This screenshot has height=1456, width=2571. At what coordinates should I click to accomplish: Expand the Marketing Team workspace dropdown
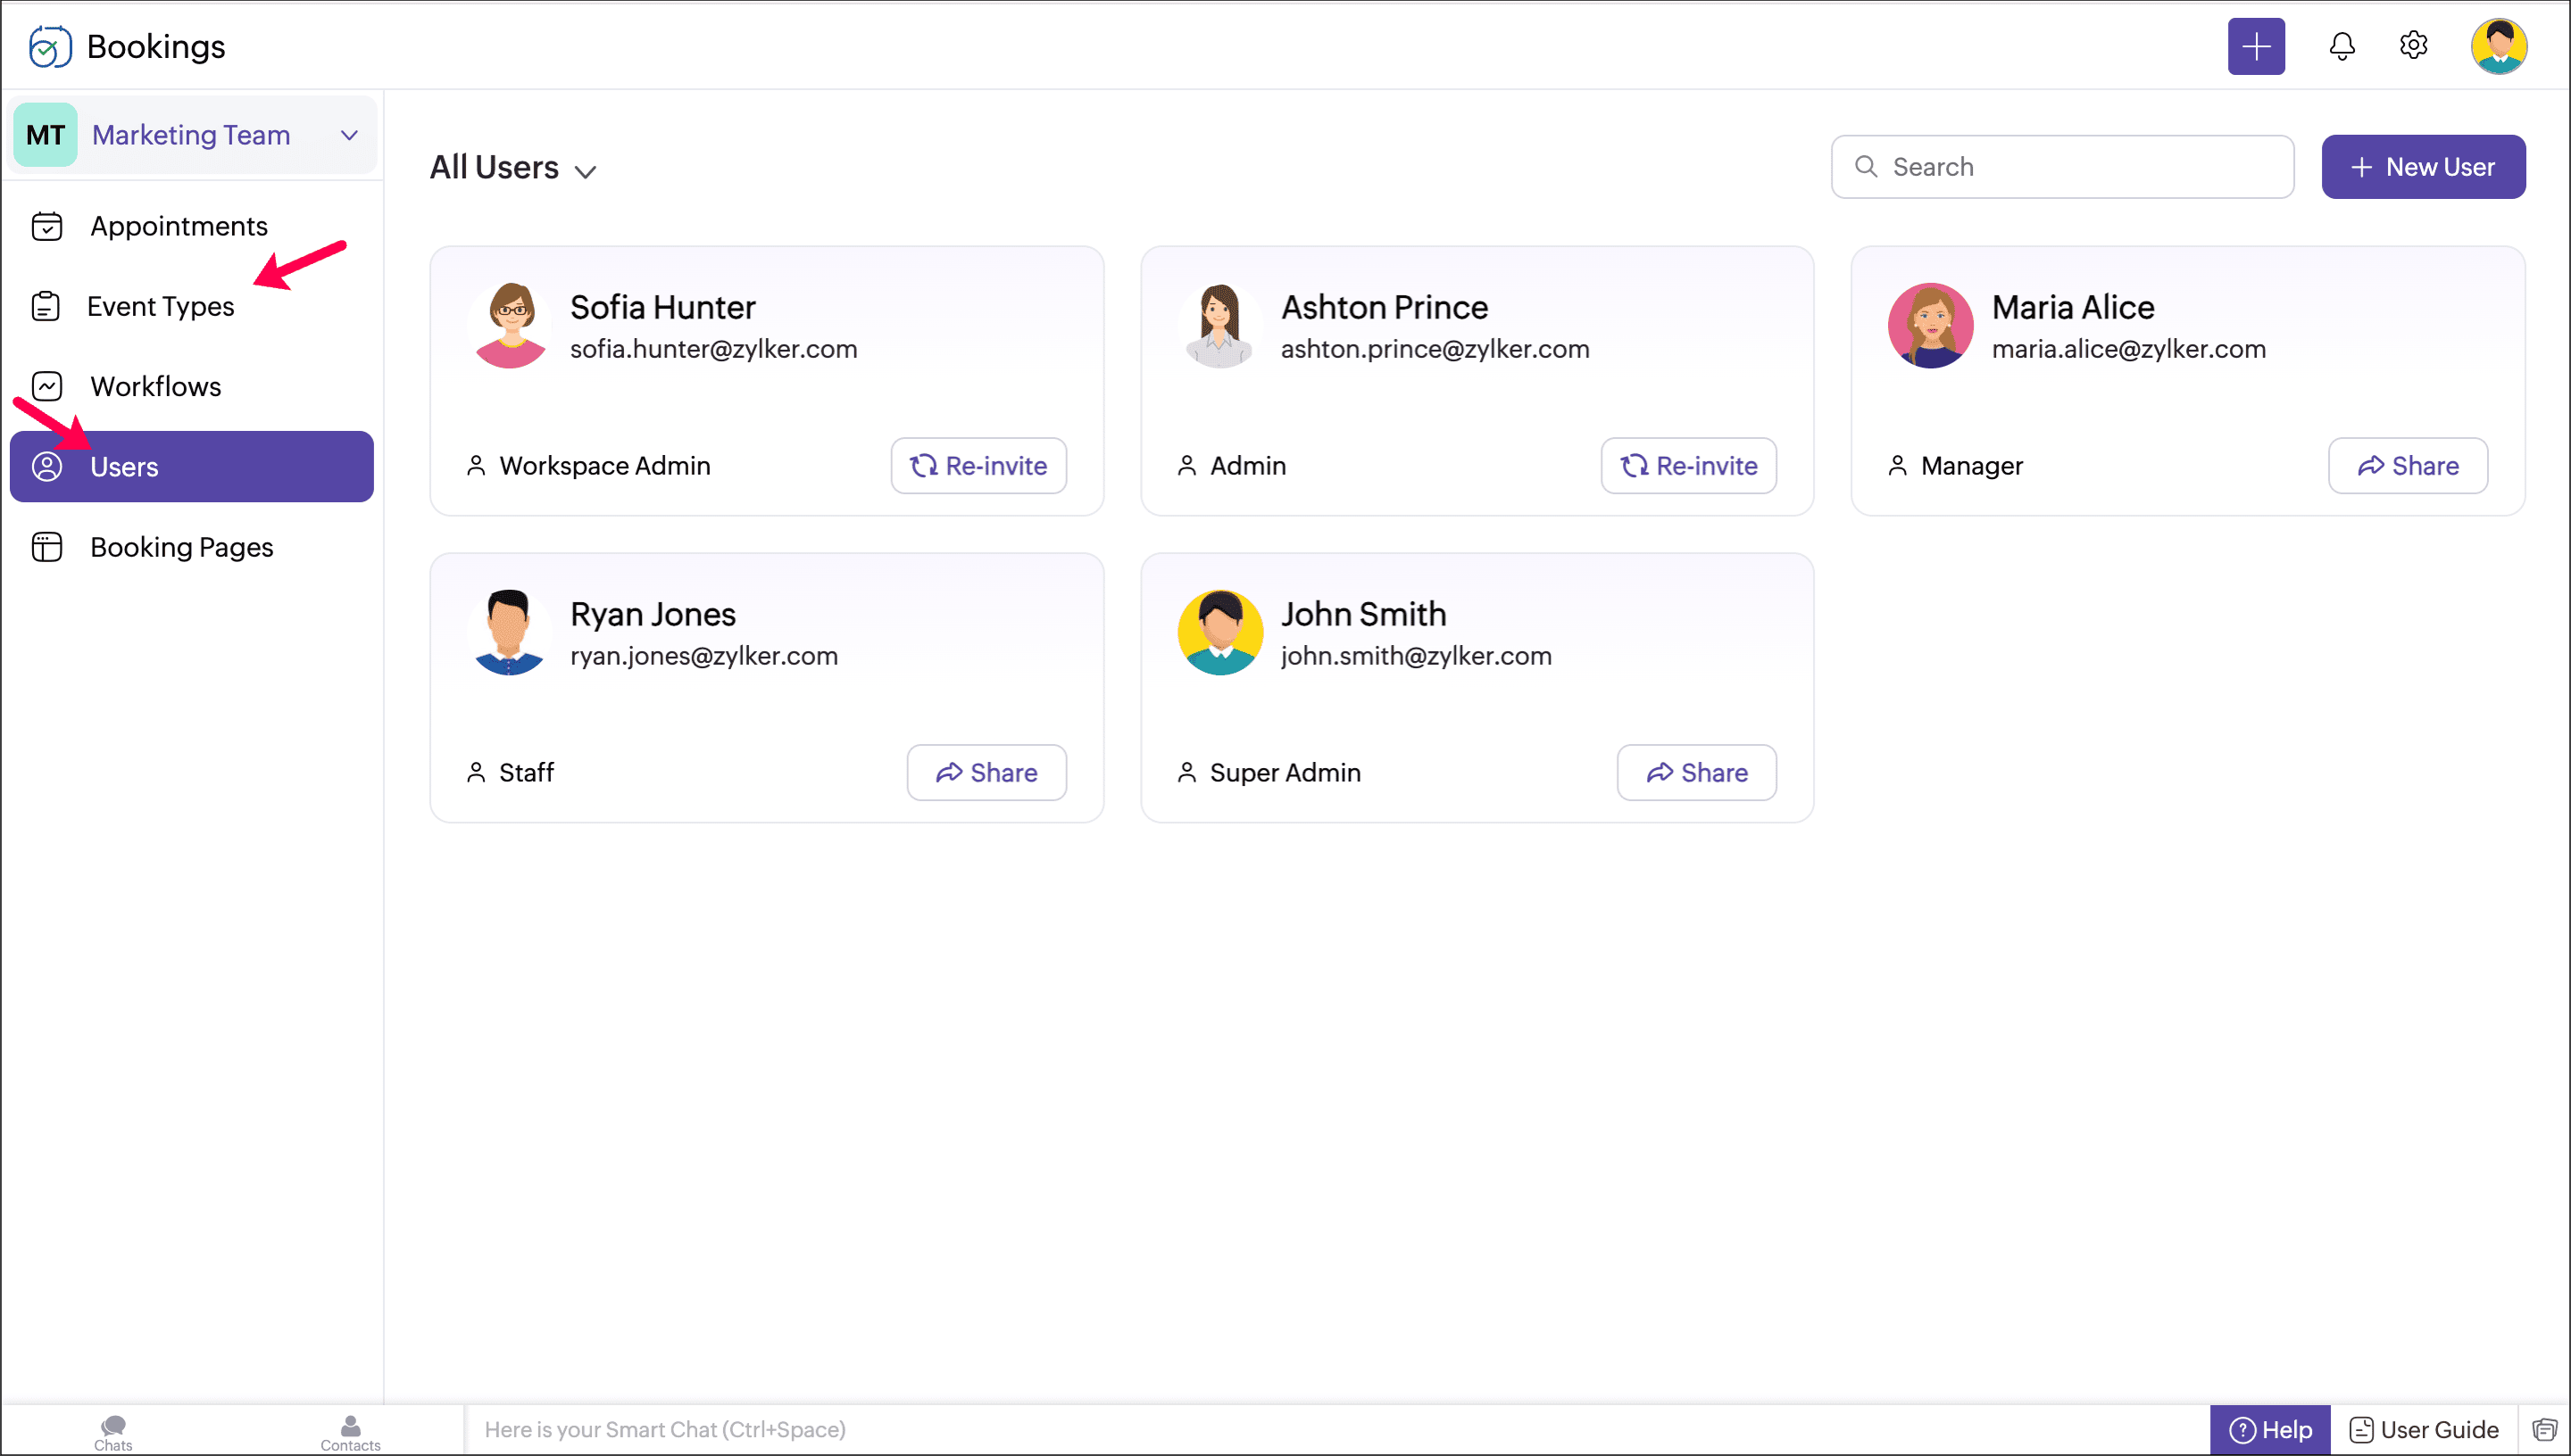(349, 135)
